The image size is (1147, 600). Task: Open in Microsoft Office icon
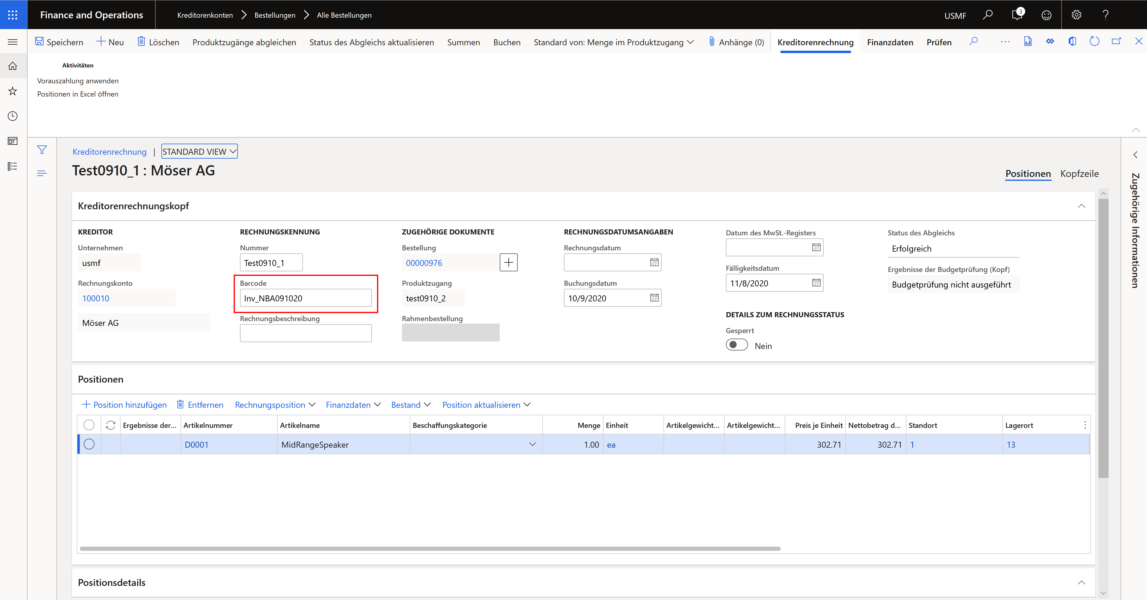point(1072,41)
